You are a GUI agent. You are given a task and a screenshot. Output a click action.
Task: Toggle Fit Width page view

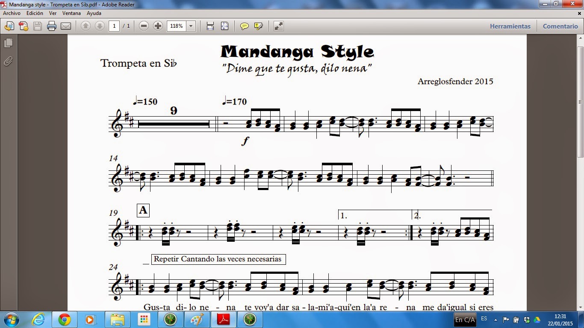coord(209,26)
